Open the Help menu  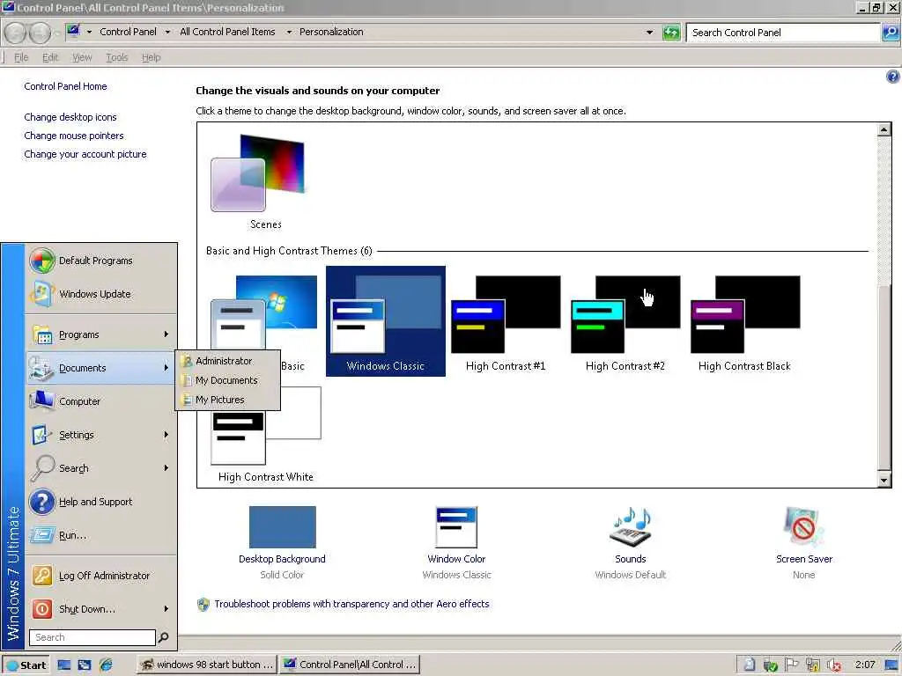click(x=152, y=57)
